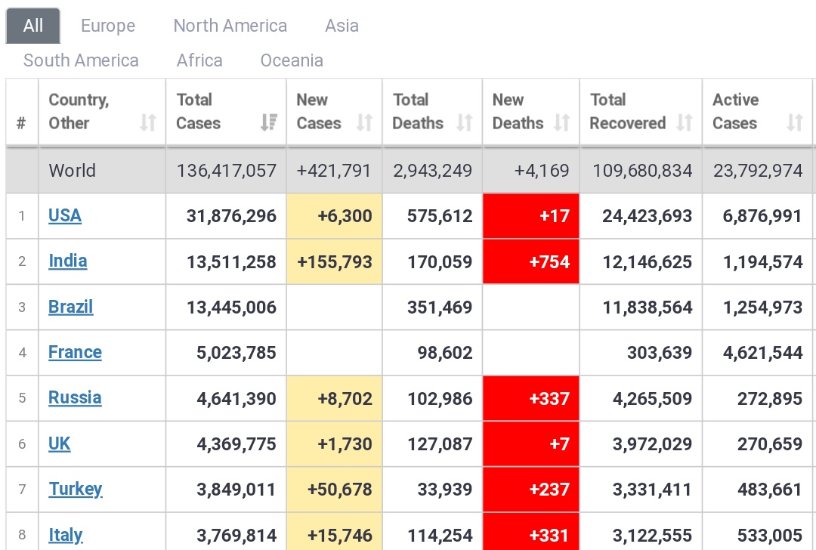
Task: Click UK new cases +1,730 cell
Action: (334, 443)
